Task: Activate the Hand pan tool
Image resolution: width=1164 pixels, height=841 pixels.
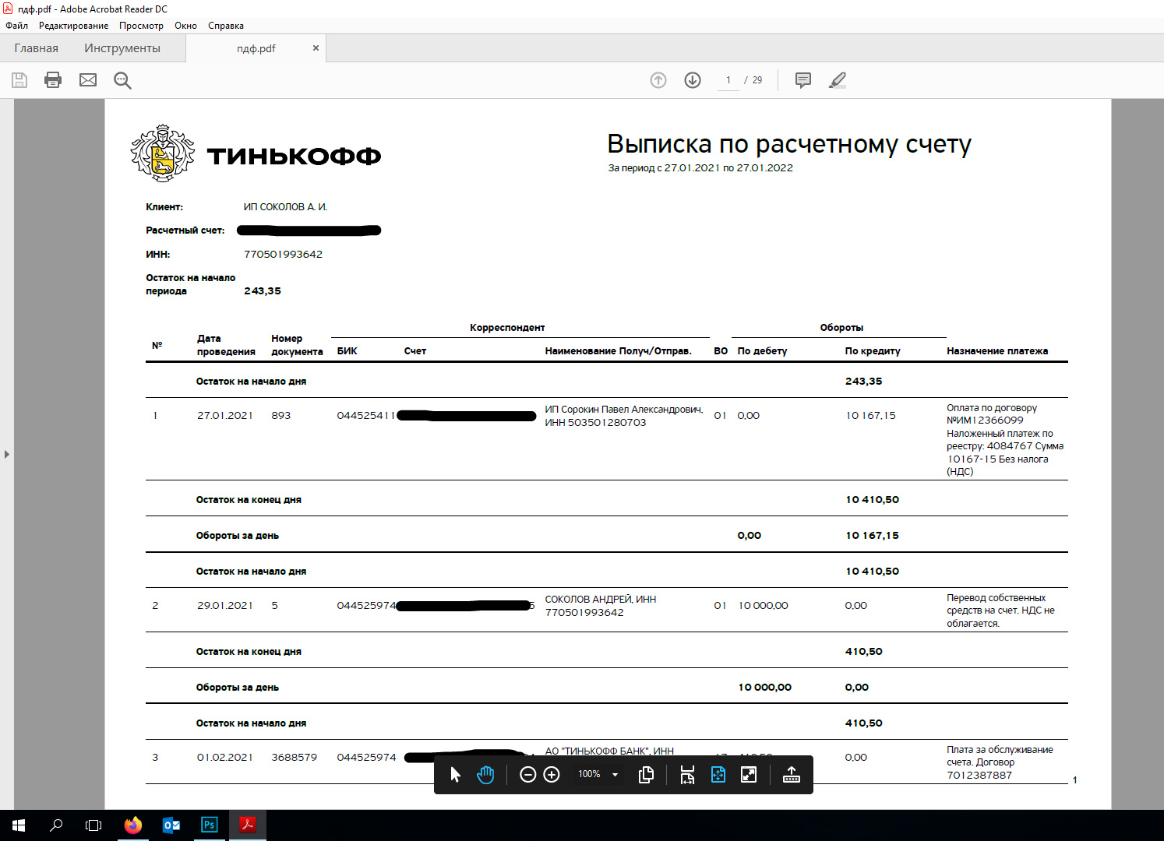Action: tap(485, 775)
